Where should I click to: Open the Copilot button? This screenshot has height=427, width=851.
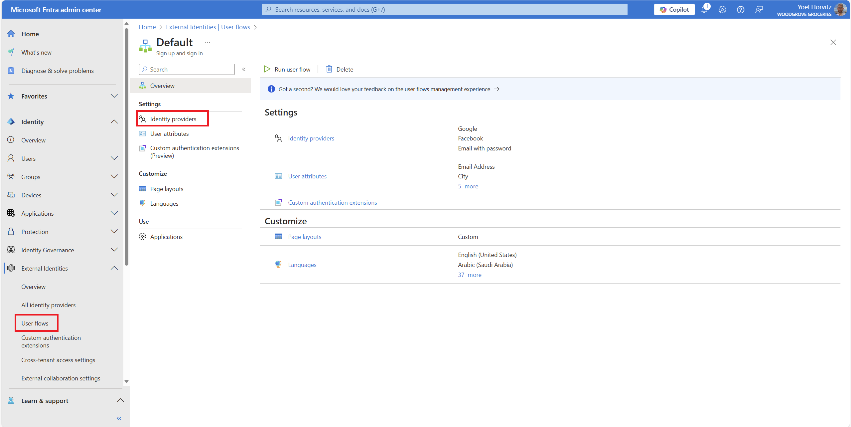point(674,10)
